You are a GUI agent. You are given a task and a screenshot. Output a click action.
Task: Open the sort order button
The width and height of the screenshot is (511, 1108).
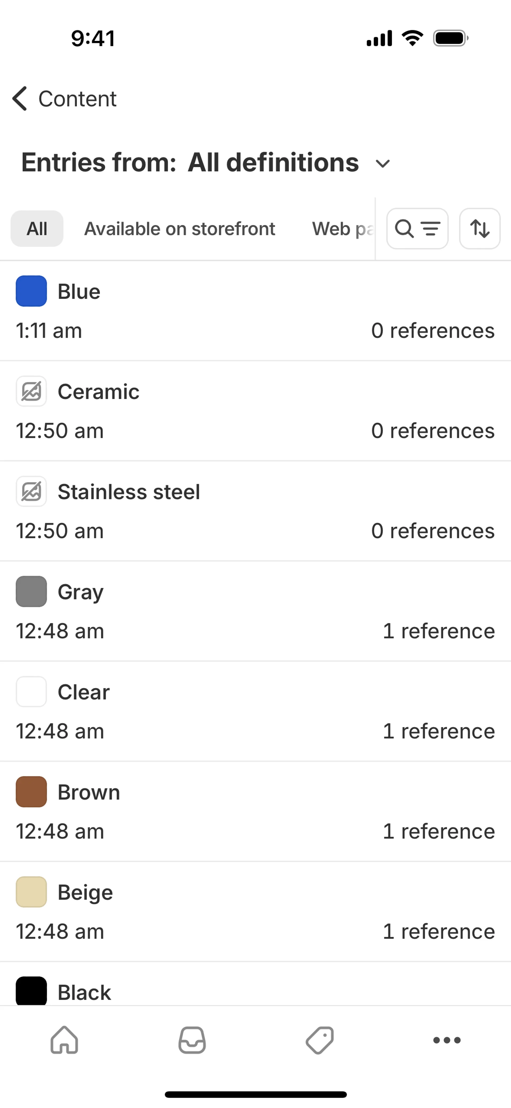click(480, 229)
